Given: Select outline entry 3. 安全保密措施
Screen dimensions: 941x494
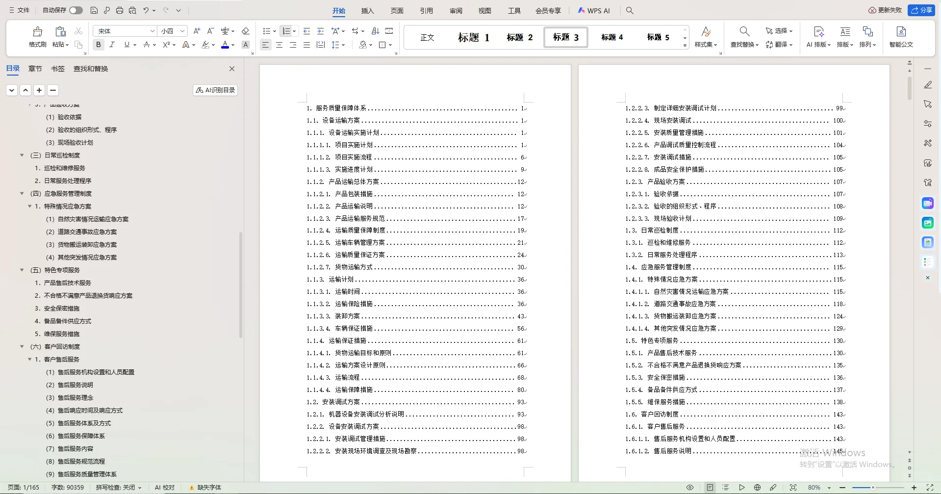Looking at the screenshot, I should tap(57, 309).
